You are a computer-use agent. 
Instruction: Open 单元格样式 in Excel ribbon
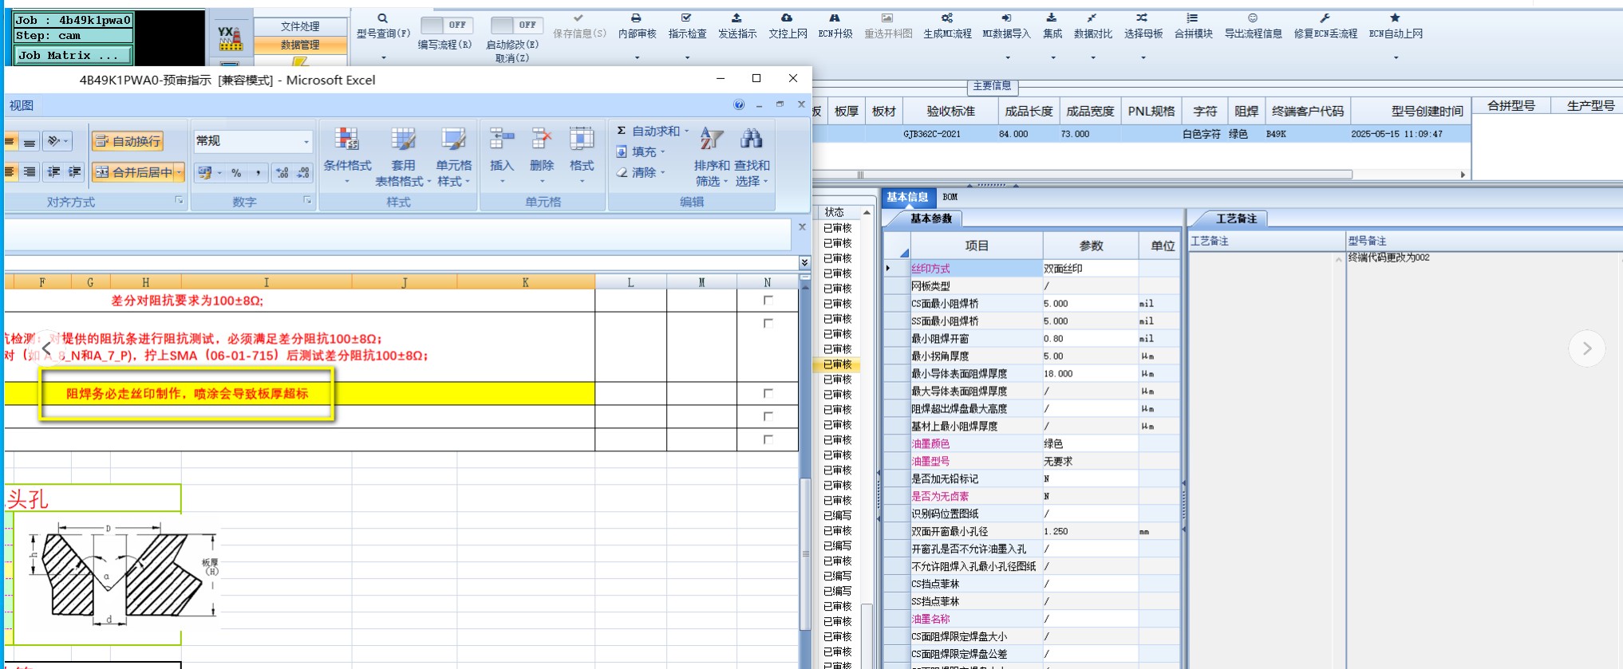click(x=453, y=157)
